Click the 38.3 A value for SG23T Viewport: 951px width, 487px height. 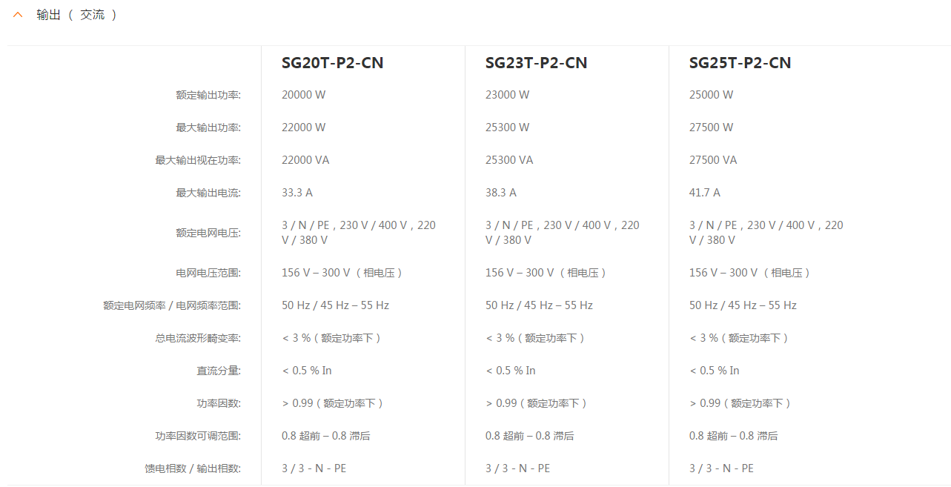tap(501, 193)
